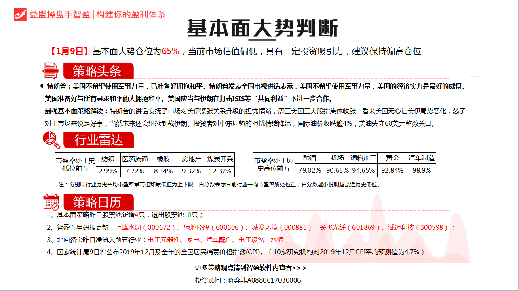The height and width of the screenshot is (291, 519).
Task: Click the red 益盟 logo icon
Action: 19,14
